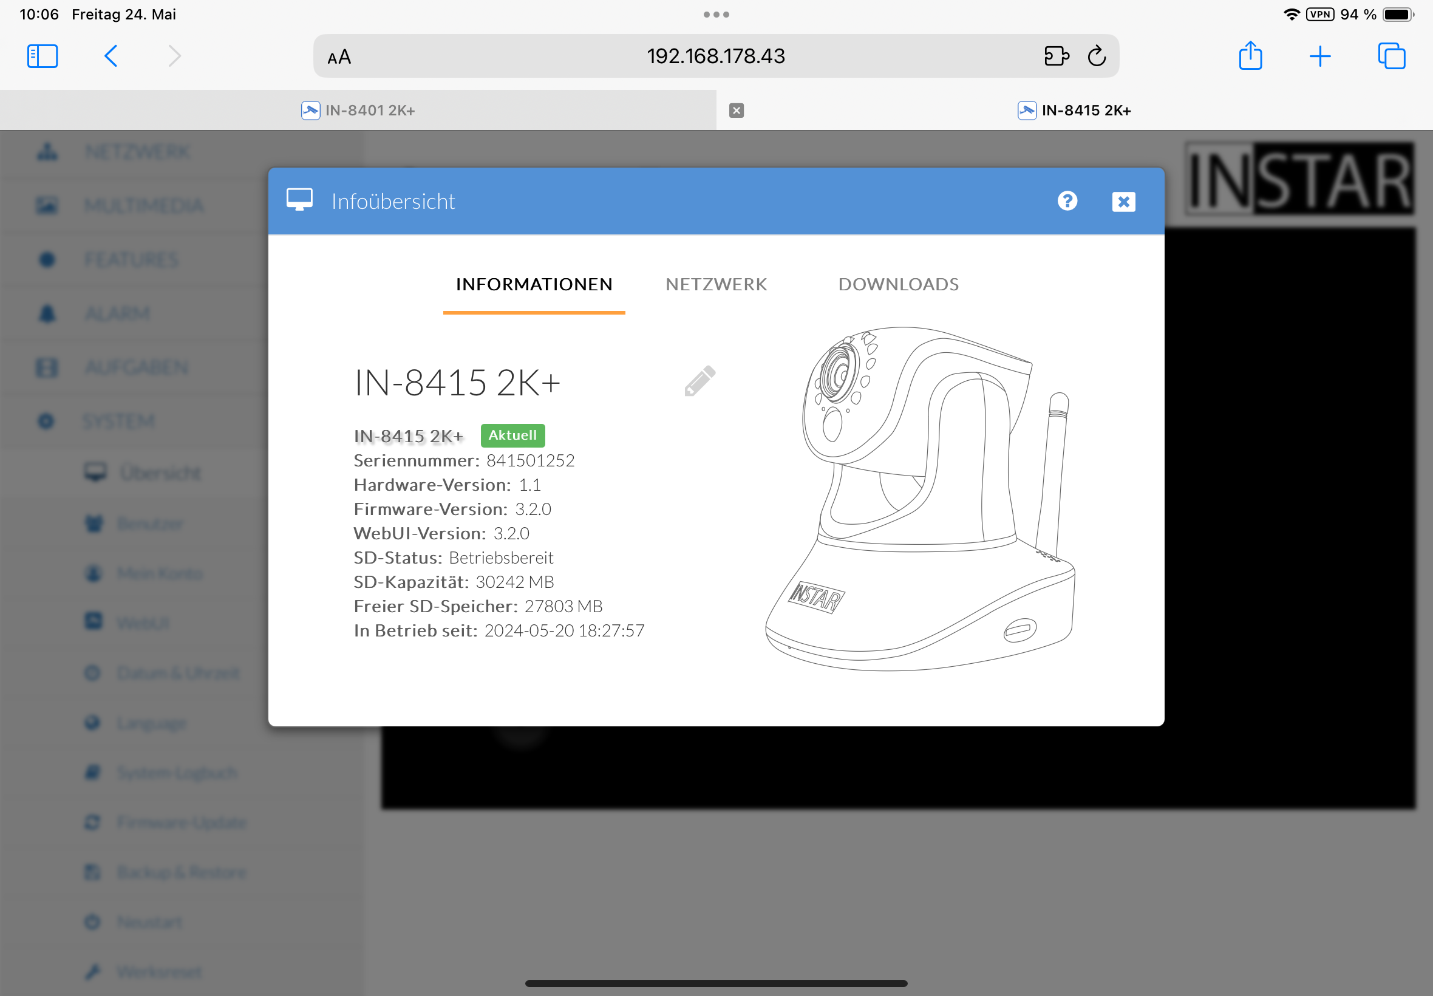Click the pencil edit icon beside camera name

[x=699, y=381]
